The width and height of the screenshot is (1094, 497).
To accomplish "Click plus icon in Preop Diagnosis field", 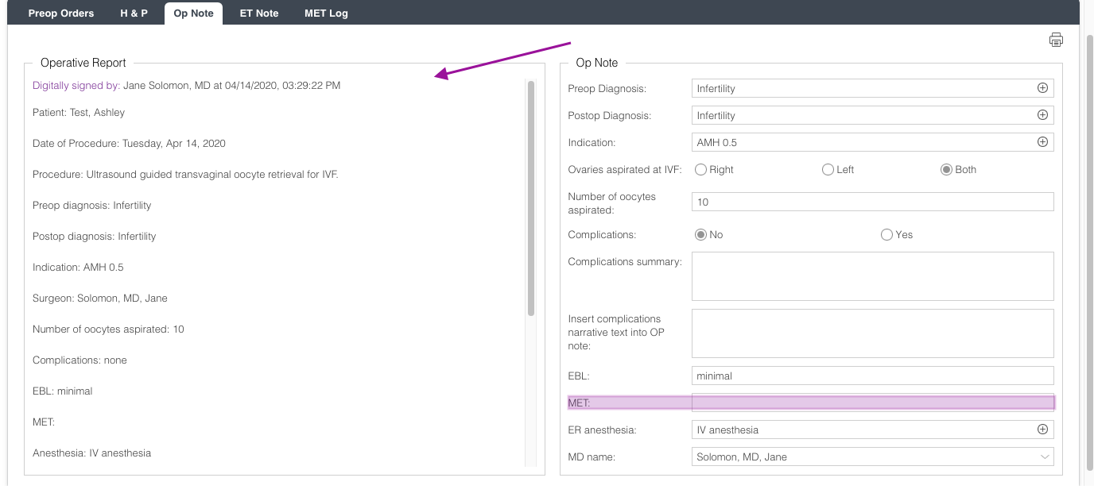I will coord(1042,88).
